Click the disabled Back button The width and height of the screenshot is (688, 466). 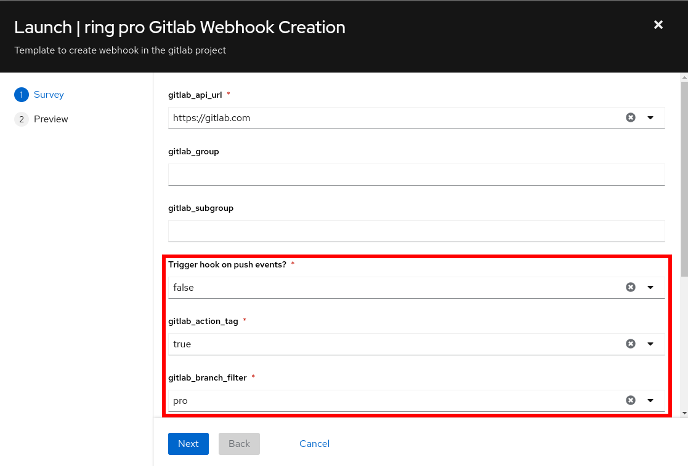(x=239, y=444)
